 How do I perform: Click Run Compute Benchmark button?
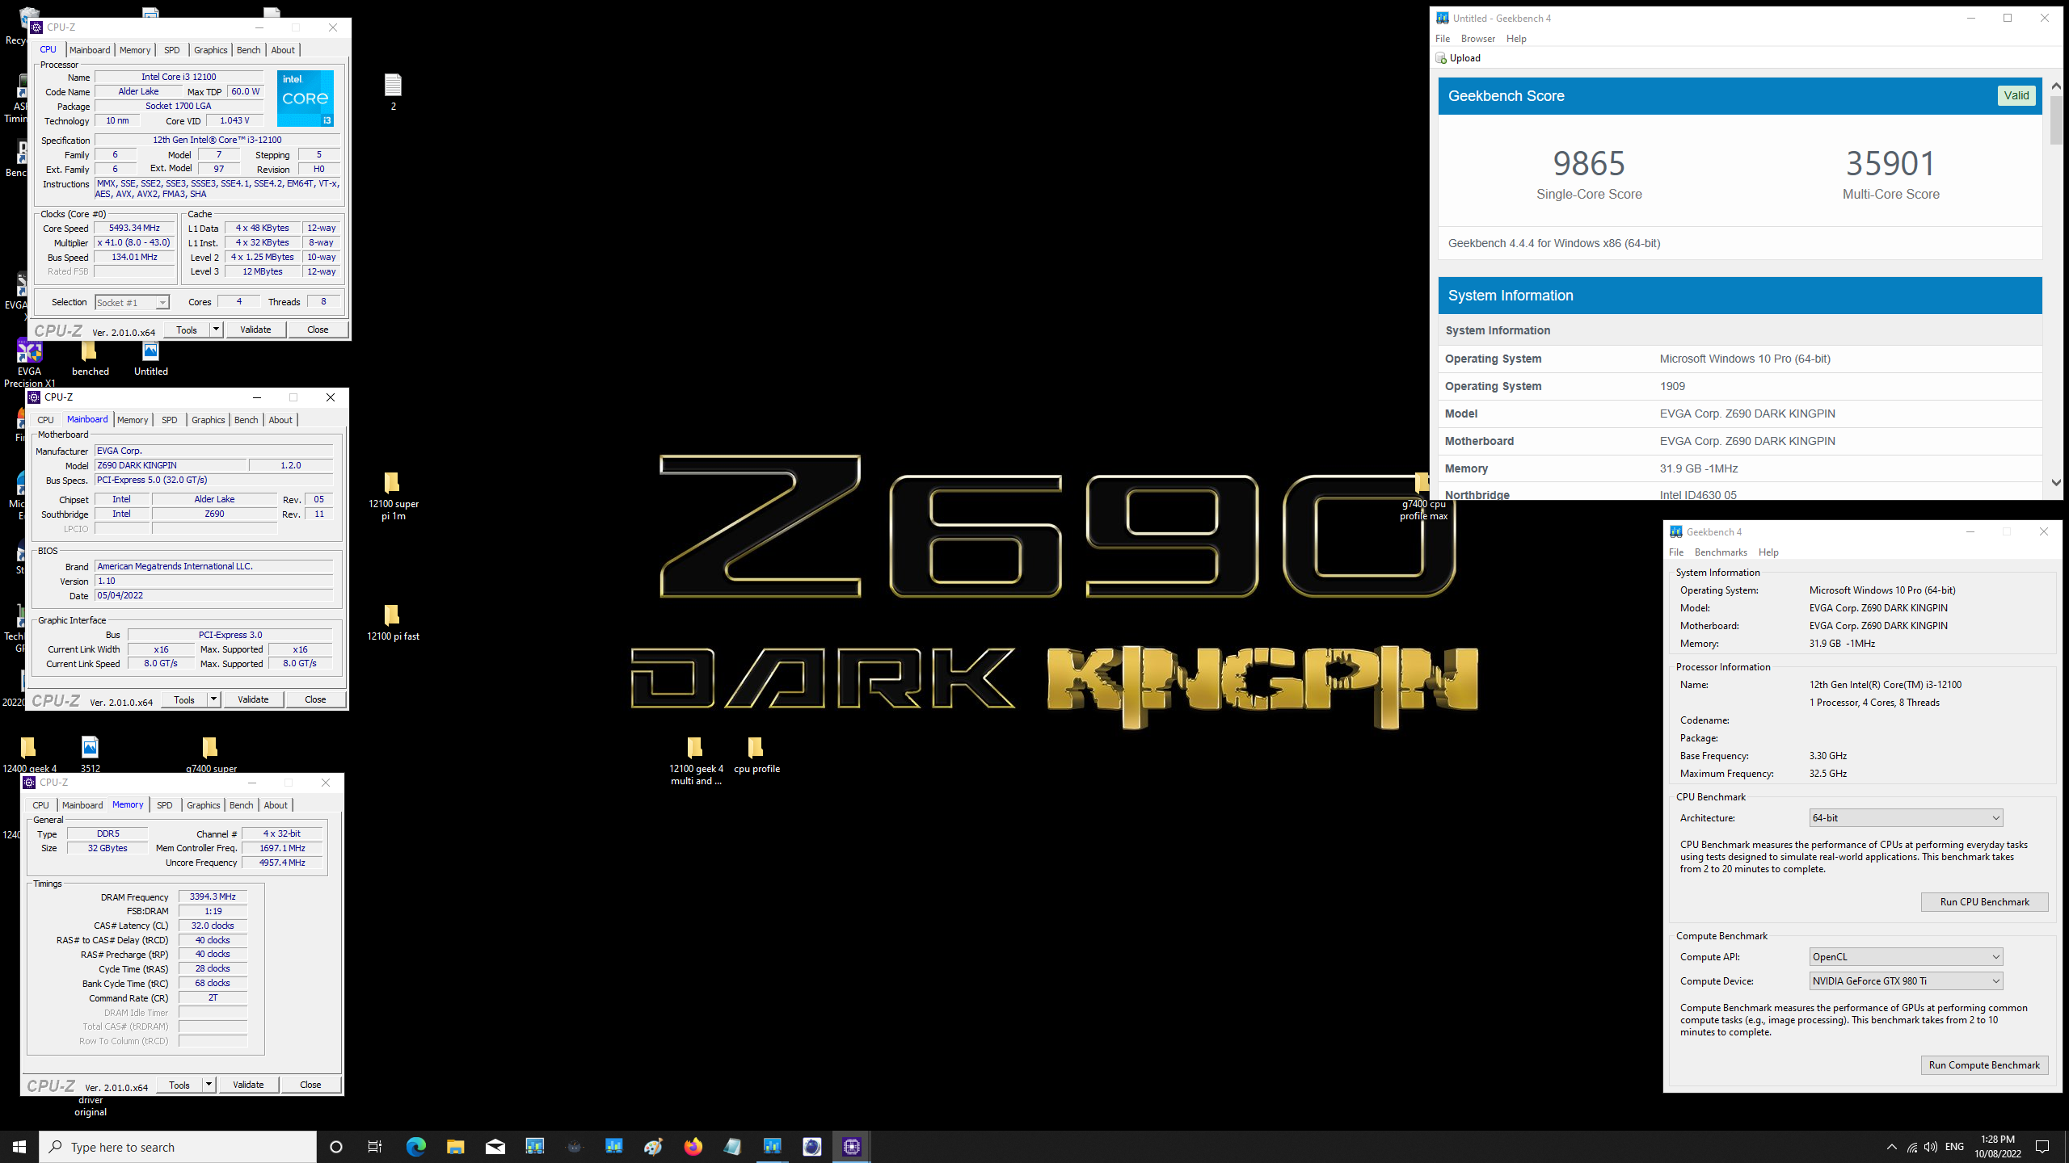(1984, 1065)
